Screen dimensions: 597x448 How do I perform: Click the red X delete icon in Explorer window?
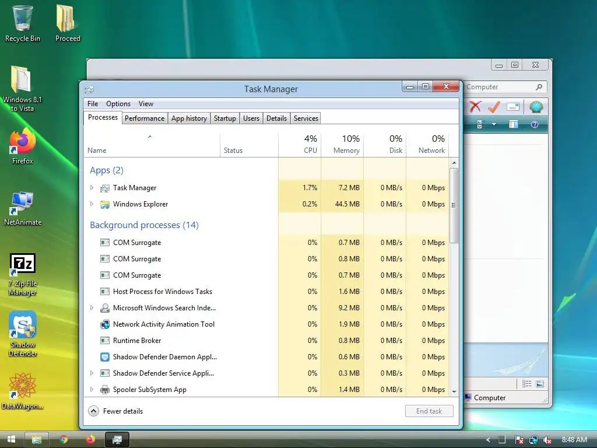pos(475,107)
